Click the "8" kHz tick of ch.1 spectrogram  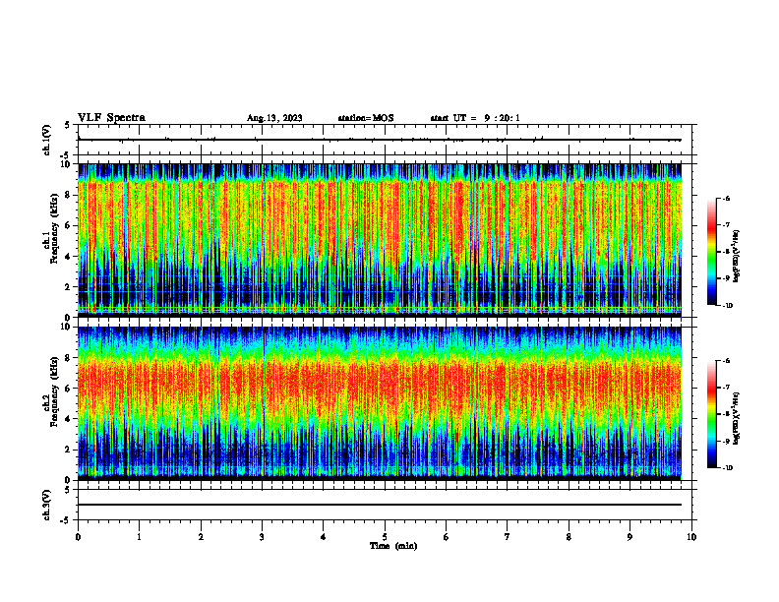click(69, 195)
